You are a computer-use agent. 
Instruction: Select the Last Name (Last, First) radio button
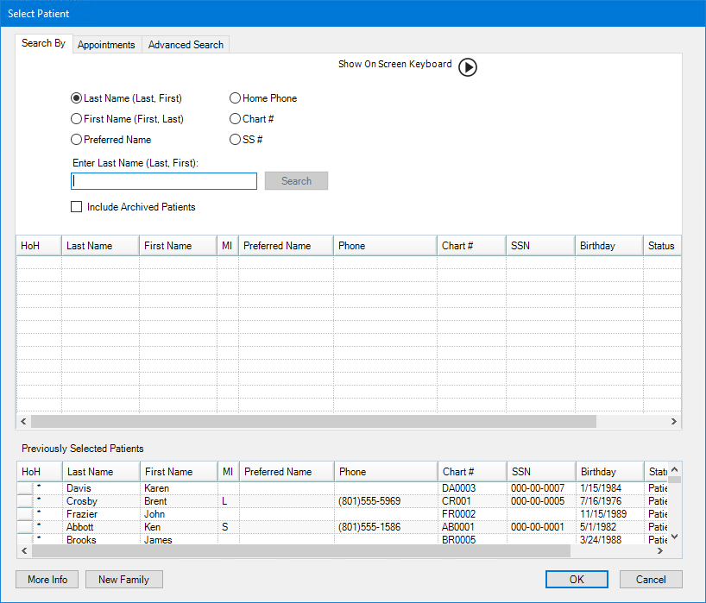pyautogui.click(x=77, y=98)
